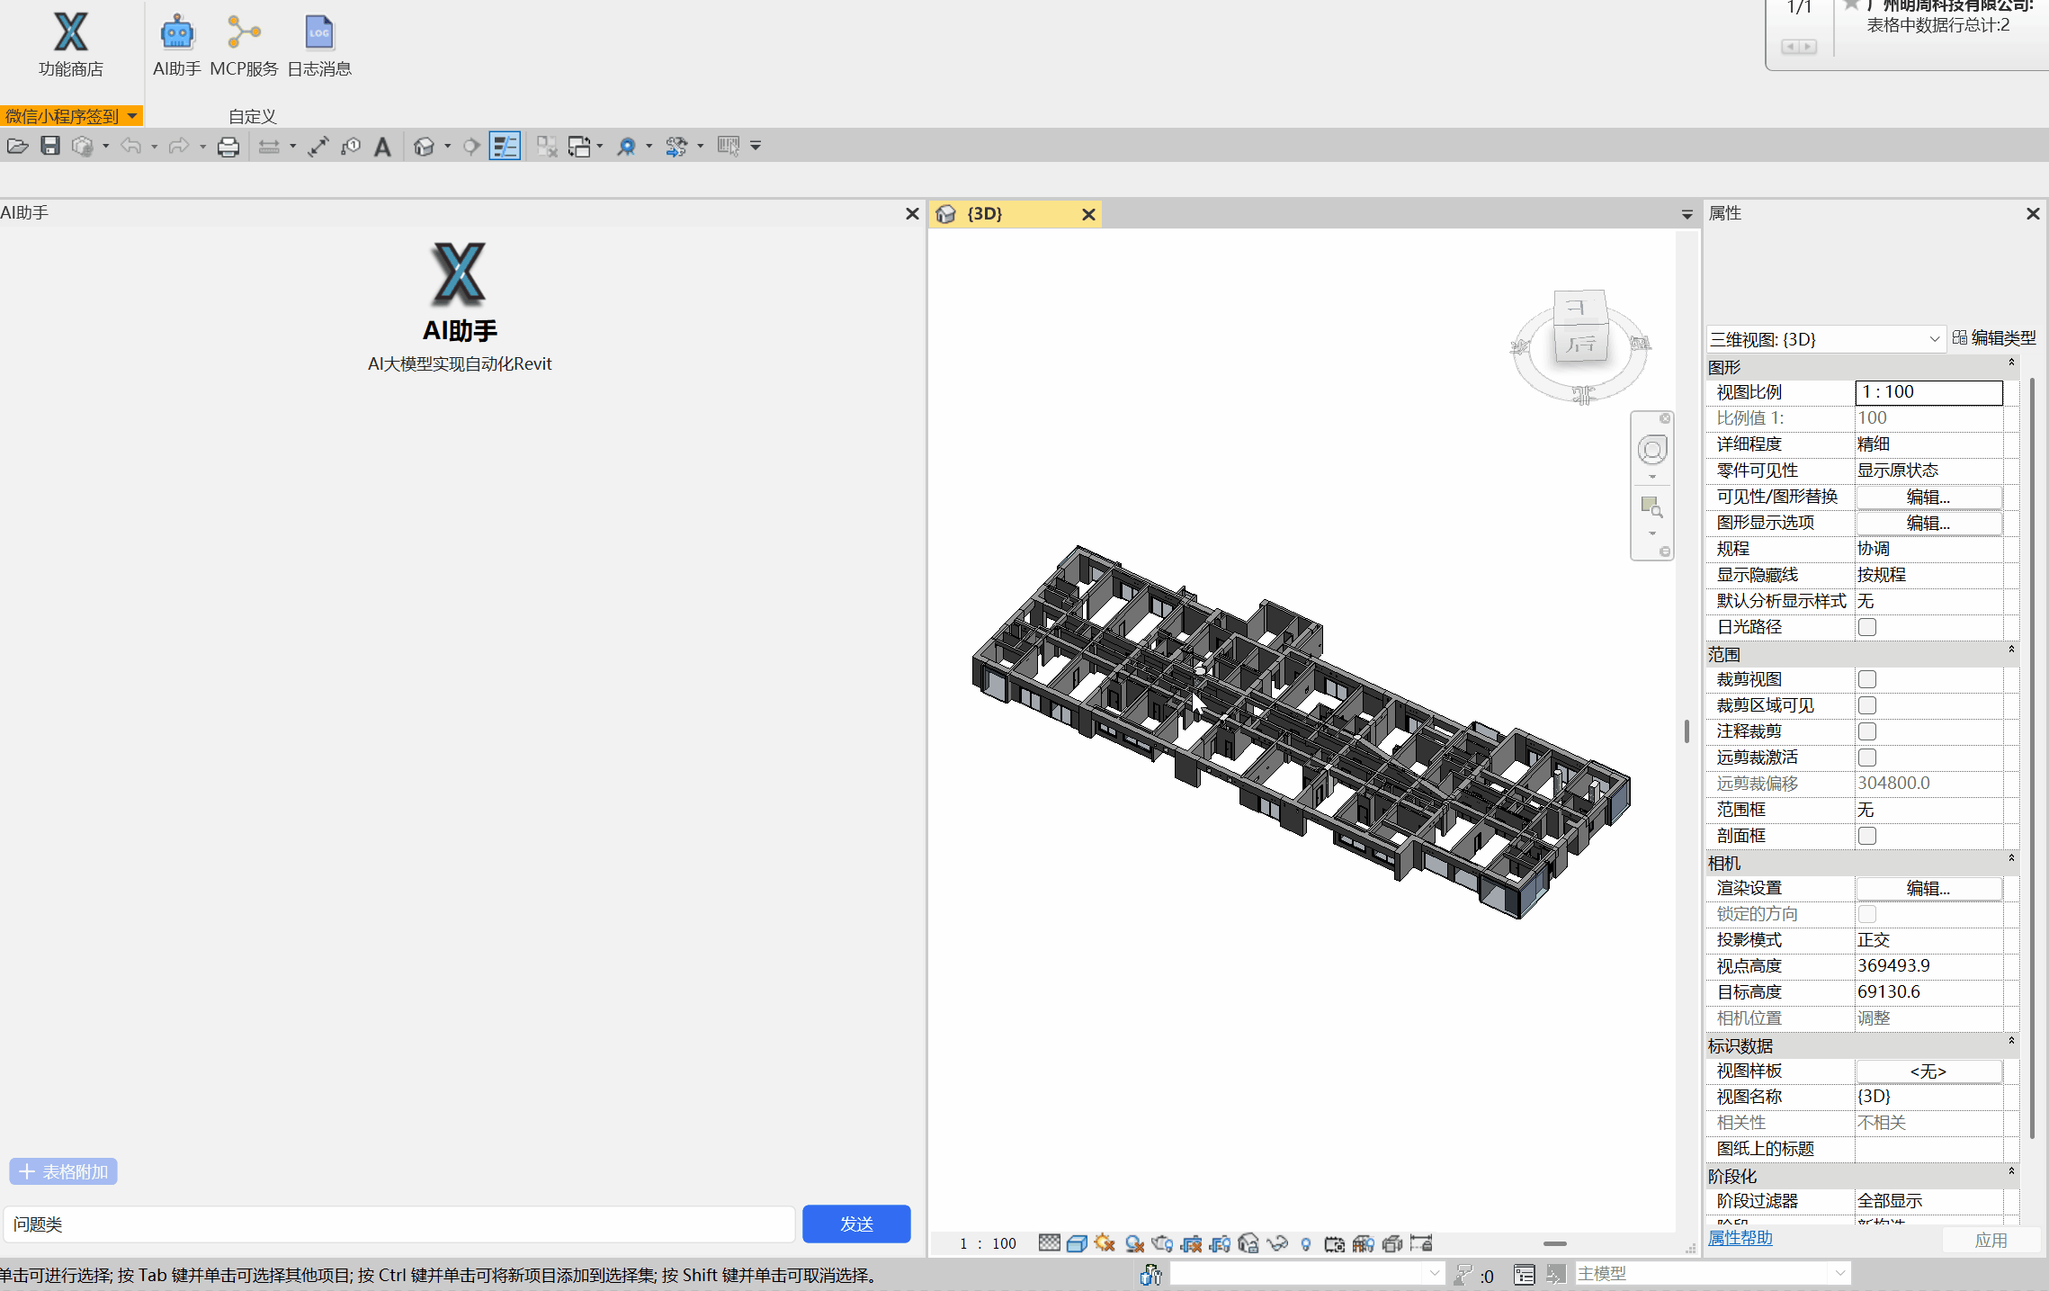Open the 微信小程序签到 dropdown arrow
This screenshot has height=1291, width=2049.
point(132,116)
